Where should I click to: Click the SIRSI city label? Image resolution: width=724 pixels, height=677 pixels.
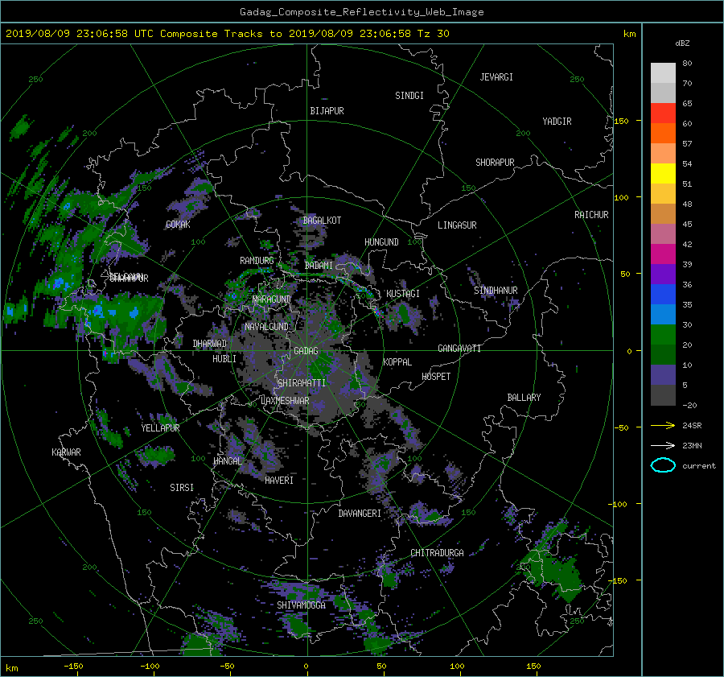[x=182, y=488]
